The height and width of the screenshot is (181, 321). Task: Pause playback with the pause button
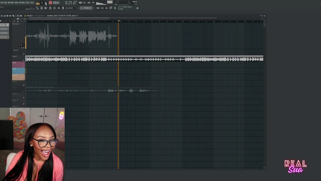42,3
